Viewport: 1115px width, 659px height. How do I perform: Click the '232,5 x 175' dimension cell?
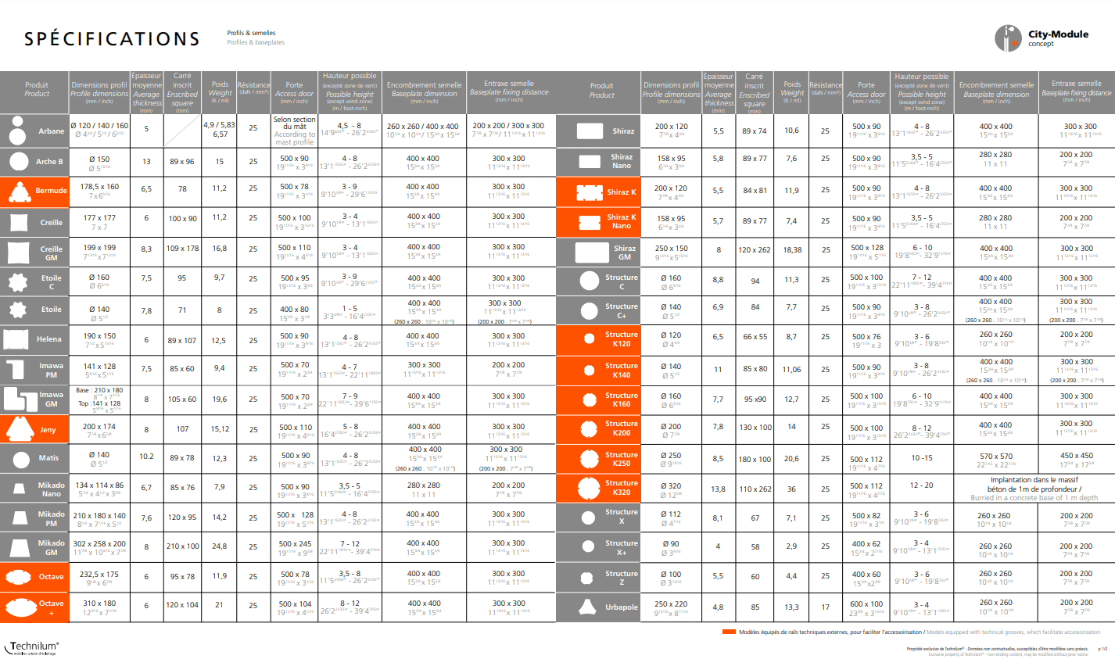coord(99,574)
